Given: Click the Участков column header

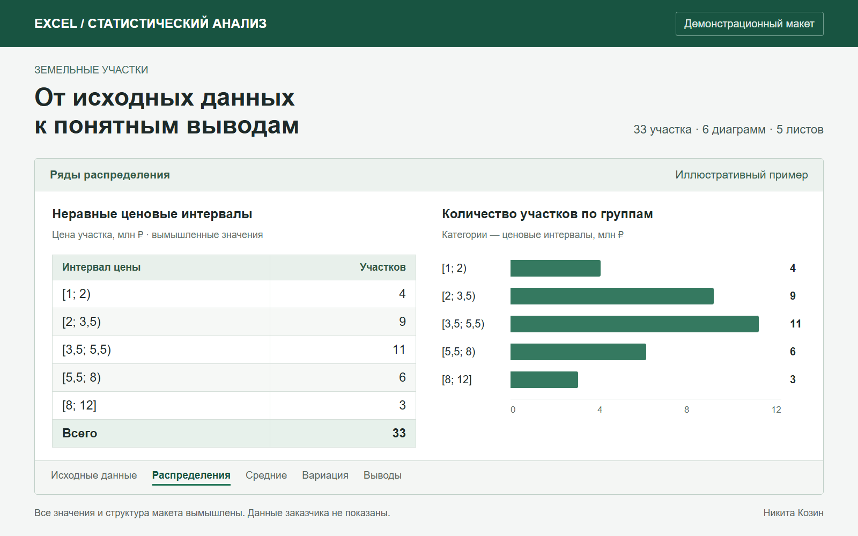Looking at the screenshot, I should click(x=343, y=267).
